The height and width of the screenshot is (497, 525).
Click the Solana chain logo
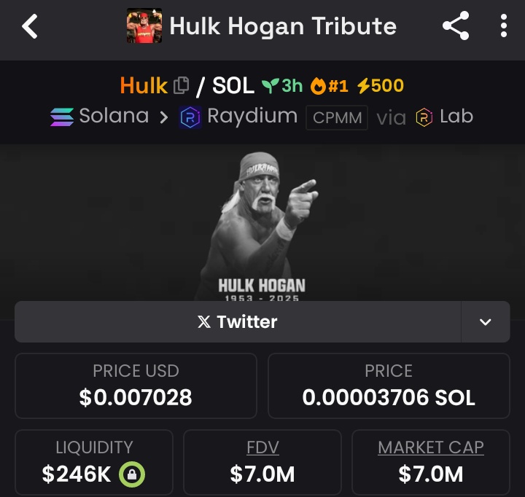coord(62,117)
